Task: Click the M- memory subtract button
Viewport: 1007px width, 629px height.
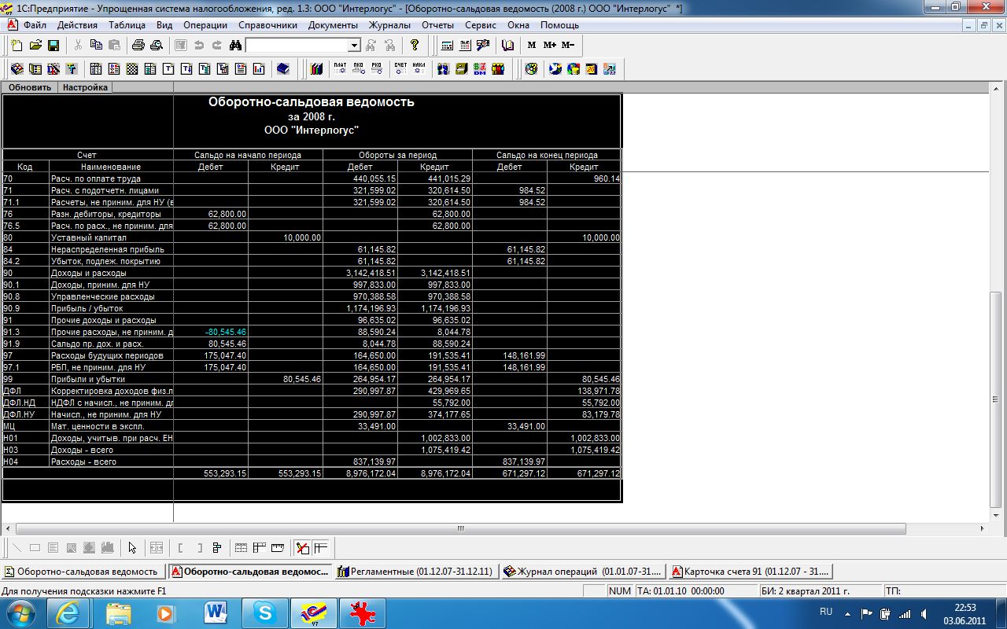Action: click(568, 46)
